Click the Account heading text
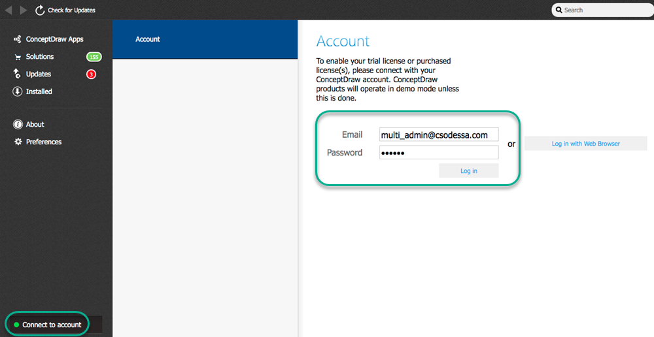 tap(343, 41)
